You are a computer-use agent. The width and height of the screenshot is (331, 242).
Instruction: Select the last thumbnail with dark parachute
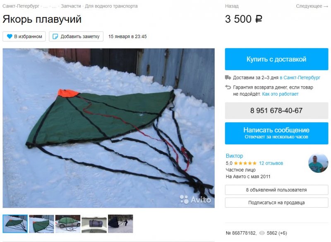click(x=120, y=224)
